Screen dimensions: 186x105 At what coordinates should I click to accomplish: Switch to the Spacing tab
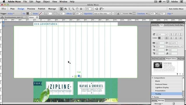click(x=154, y=100)
